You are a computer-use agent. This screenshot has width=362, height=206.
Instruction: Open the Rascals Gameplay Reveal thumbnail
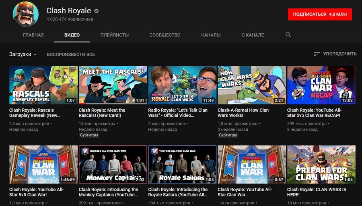[43, 85]
